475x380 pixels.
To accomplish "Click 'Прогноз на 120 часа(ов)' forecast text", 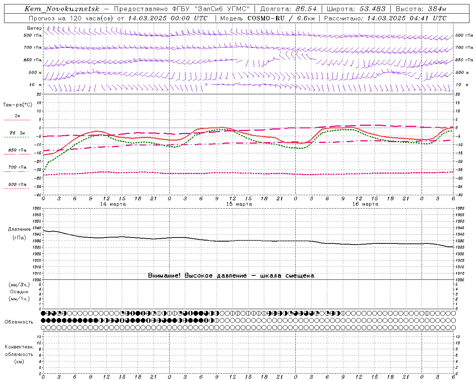I will [x=71, y=18].
